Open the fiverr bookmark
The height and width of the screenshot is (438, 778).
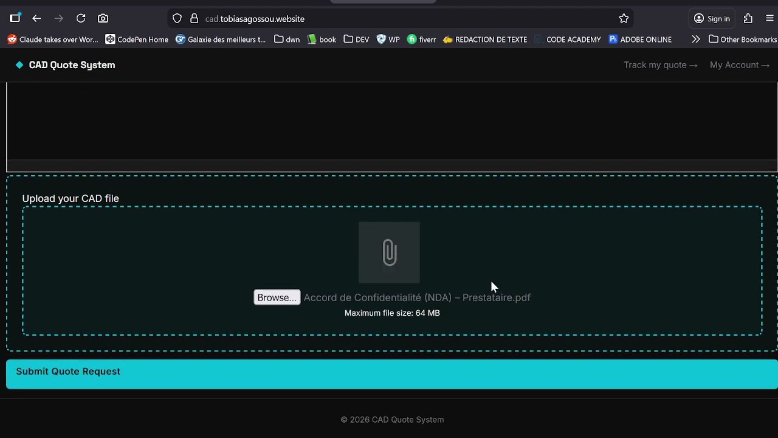click(421, 40)
